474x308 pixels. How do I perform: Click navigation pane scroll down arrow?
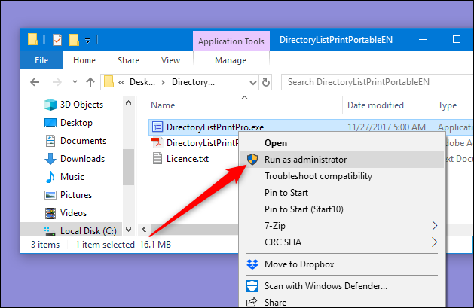tap(128, 230)
